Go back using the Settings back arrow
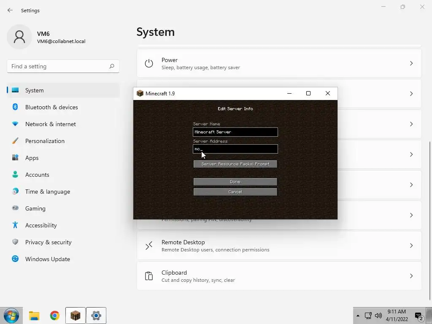This screenshot has width=432, height=324. [10, 10]
